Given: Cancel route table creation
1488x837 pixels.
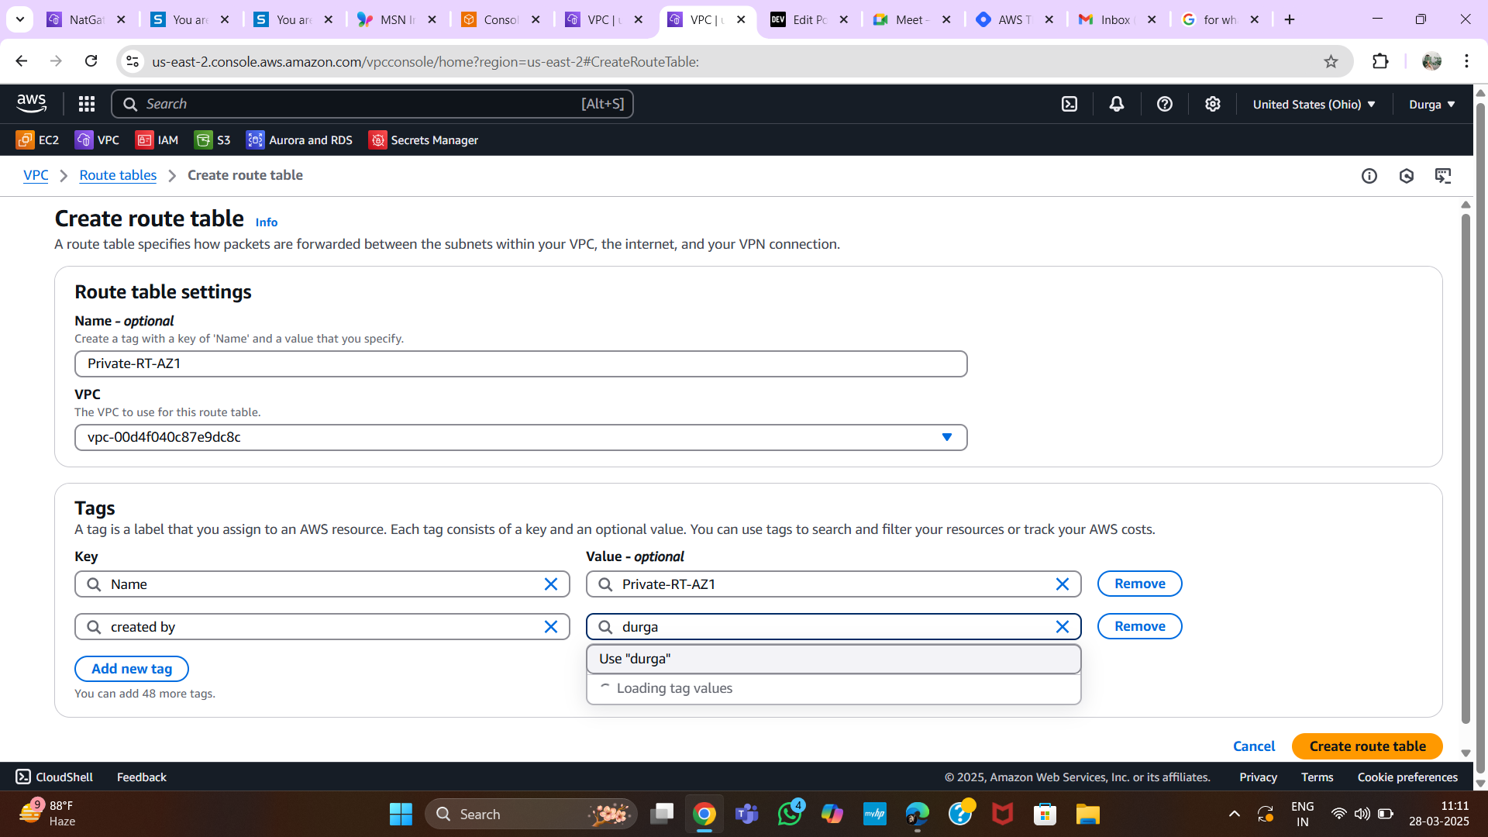Looking at the screenshot, I should (x=1253, y=746).
